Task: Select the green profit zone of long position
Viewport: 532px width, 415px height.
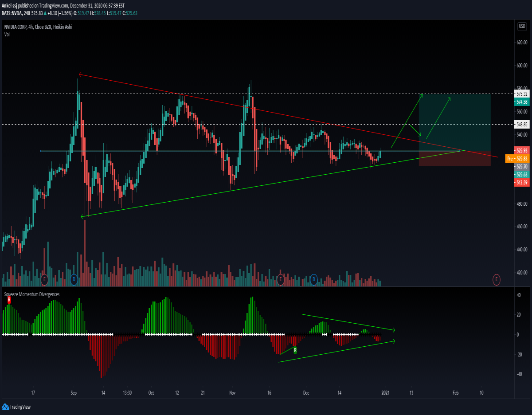Action: coord(454,122)
